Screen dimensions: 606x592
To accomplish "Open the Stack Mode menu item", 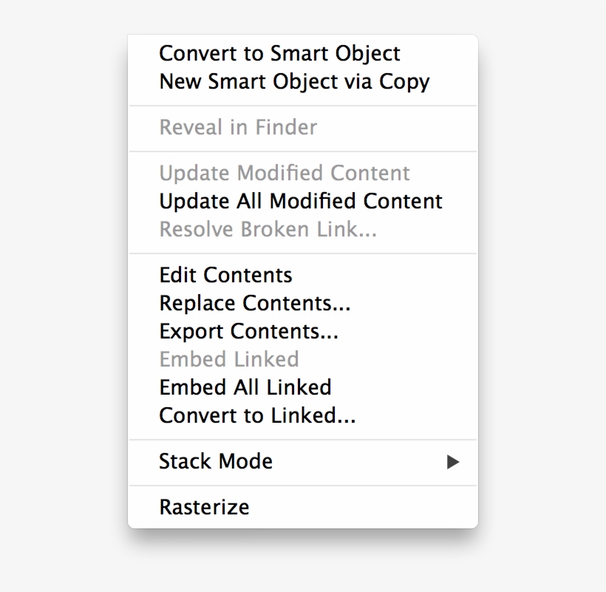I will pos(216,462).
